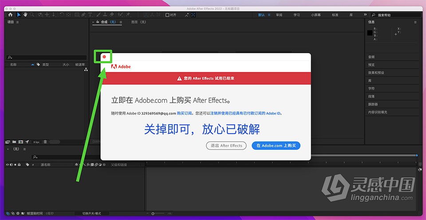Open the 信息 panel menu
Viewport: 426px width, 220px height.
[415, 22]
